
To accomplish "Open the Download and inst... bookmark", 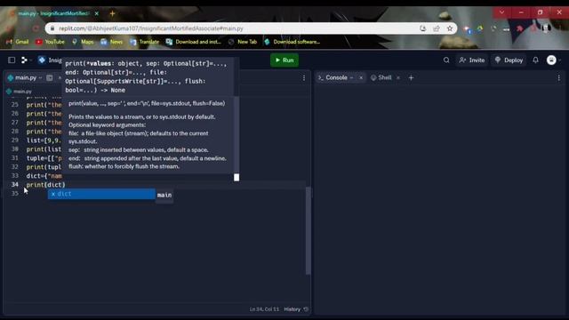I will click(193, 42).
